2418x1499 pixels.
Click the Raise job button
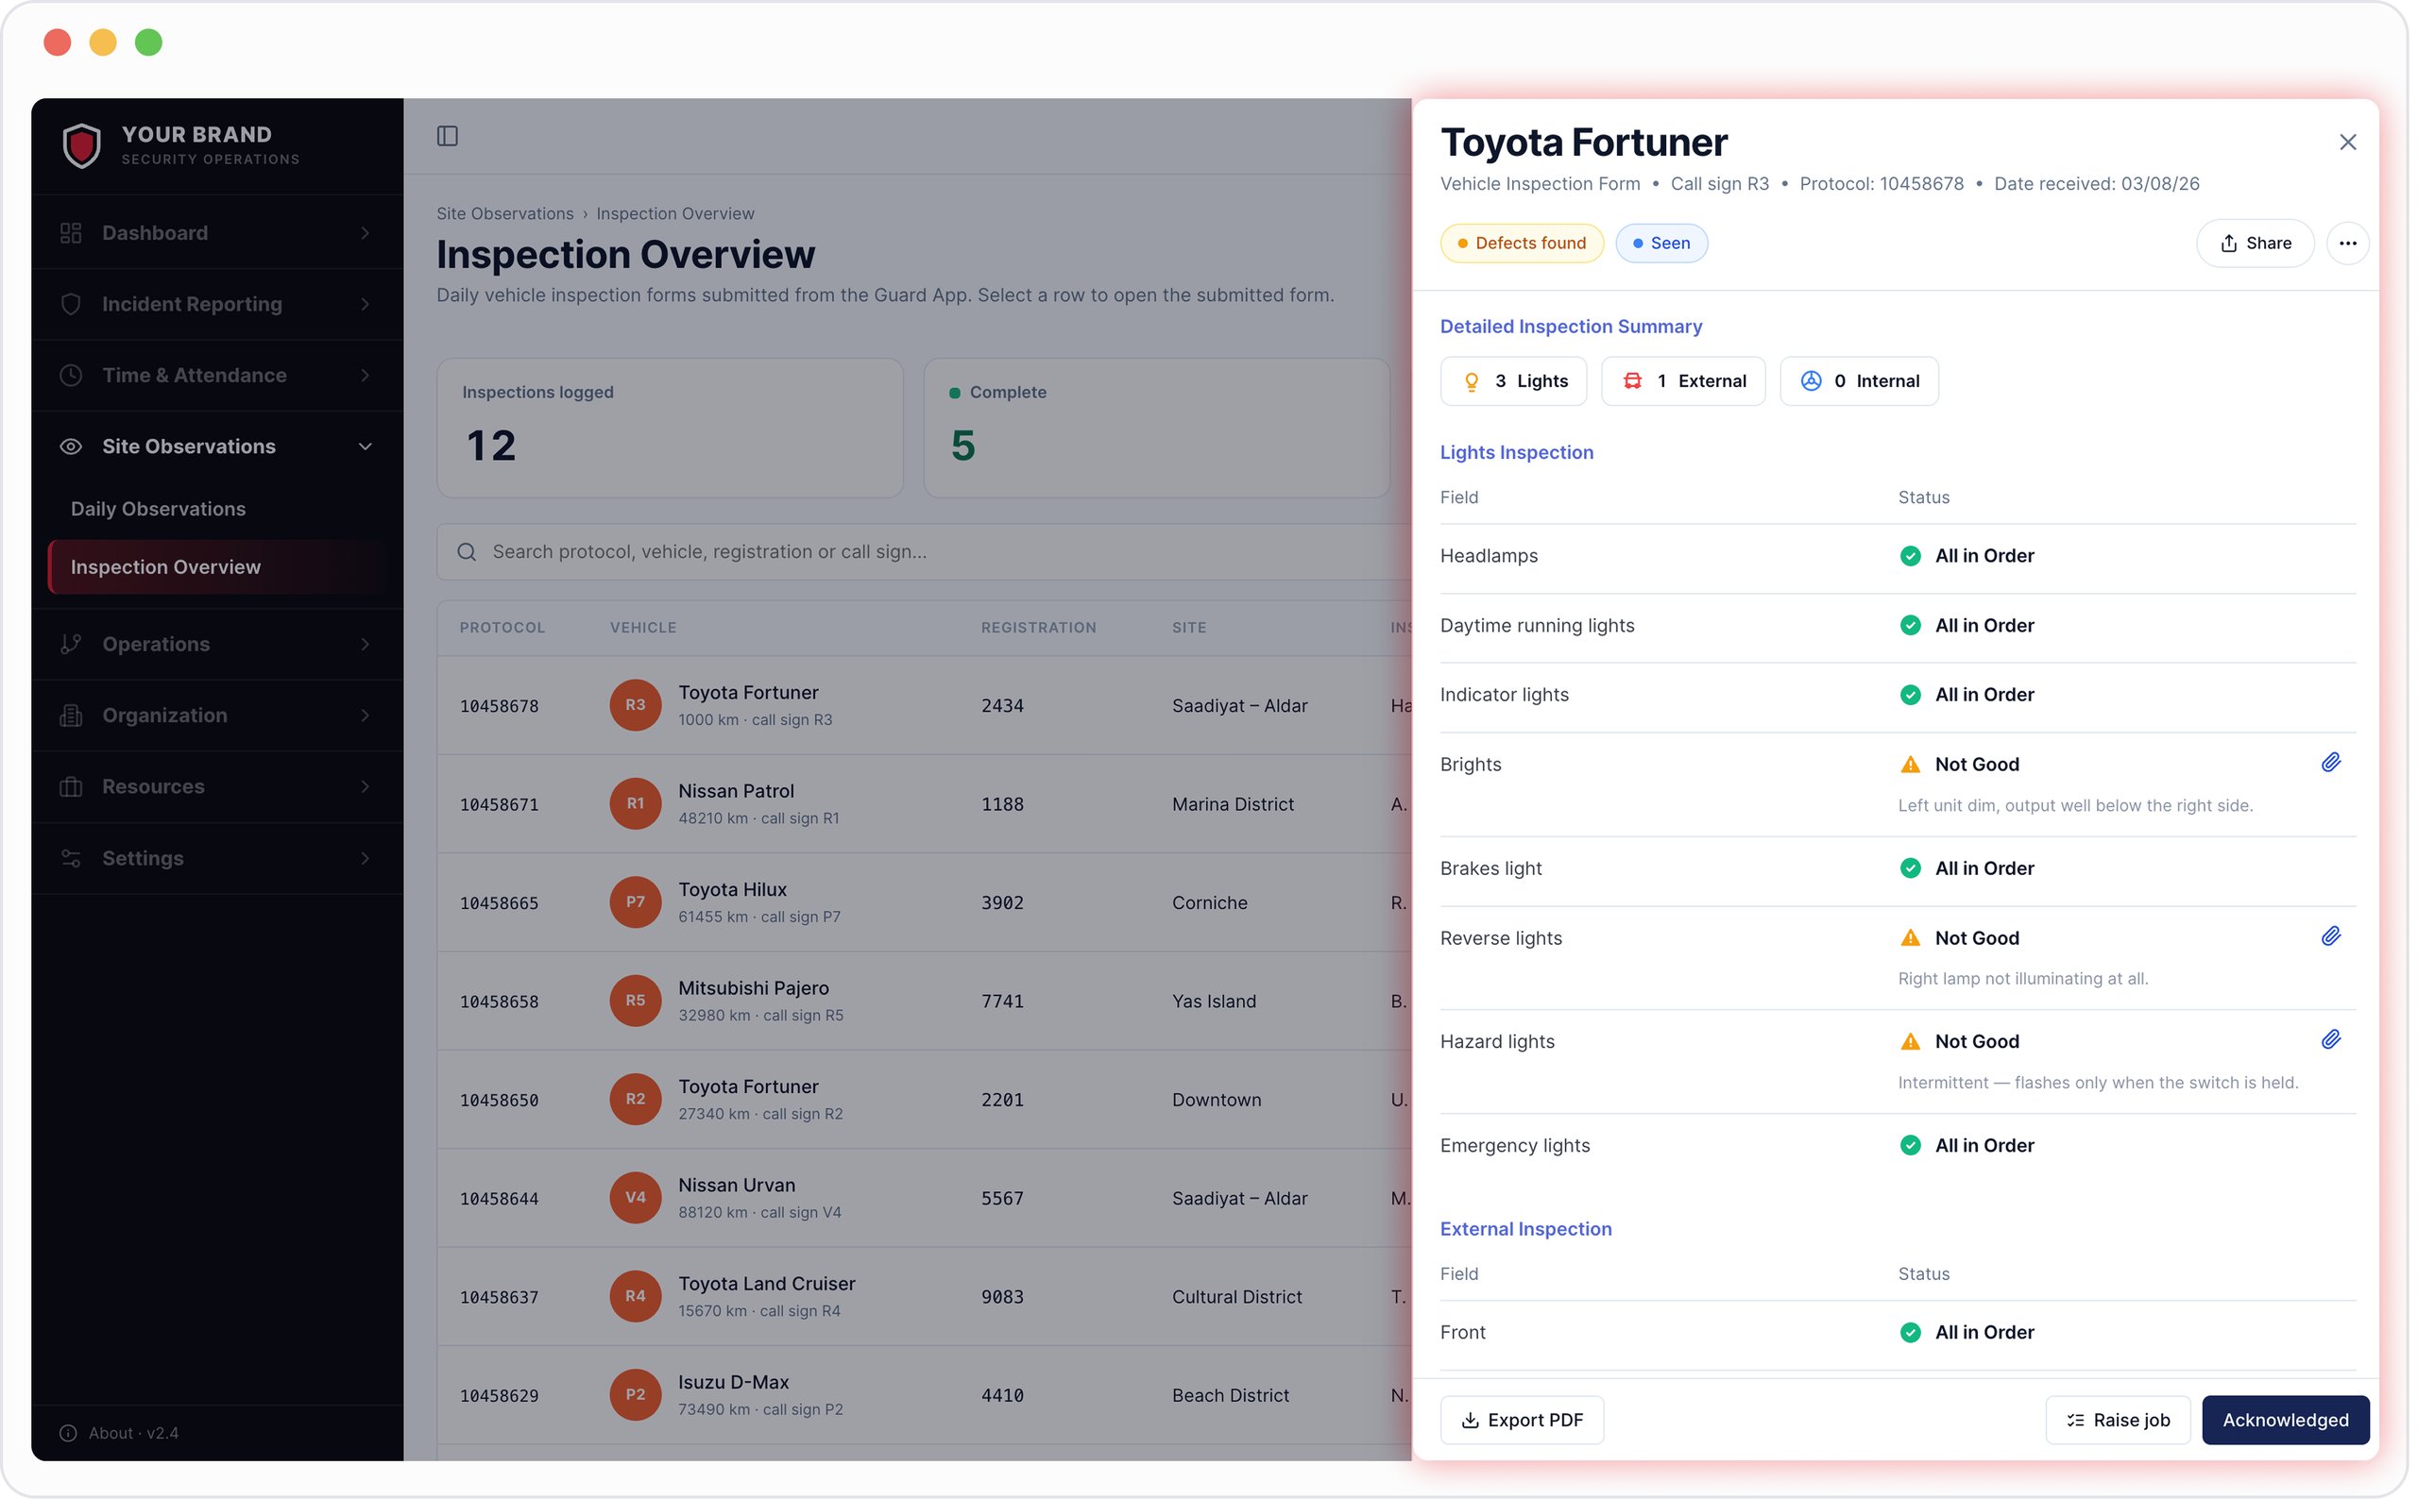click(x=2117, y=1420)
